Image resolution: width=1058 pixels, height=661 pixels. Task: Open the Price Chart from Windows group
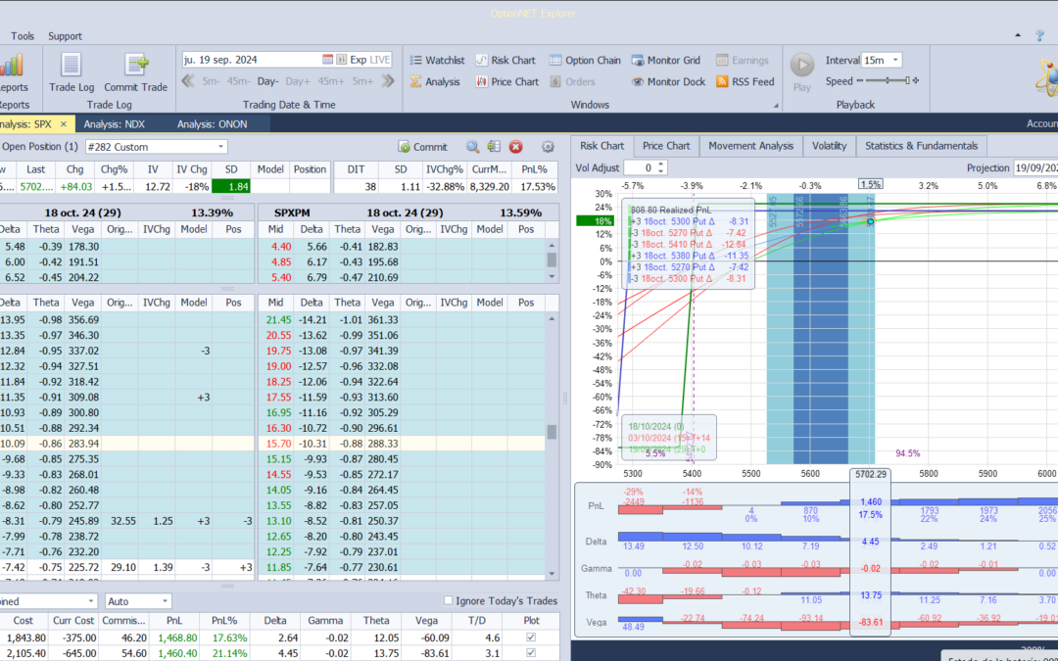coord(506,82)
